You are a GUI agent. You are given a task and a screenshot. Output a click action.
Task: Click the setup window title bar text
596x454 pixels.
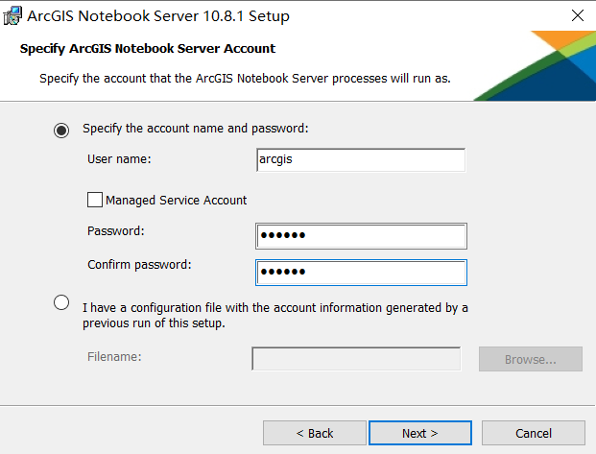(158, 16)
